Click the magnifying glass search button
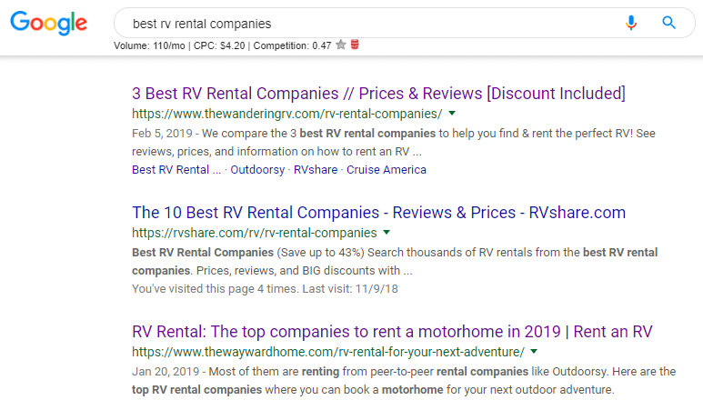This screenshot has width=703, height=410. pyautogui.click(x=669, y=23)
